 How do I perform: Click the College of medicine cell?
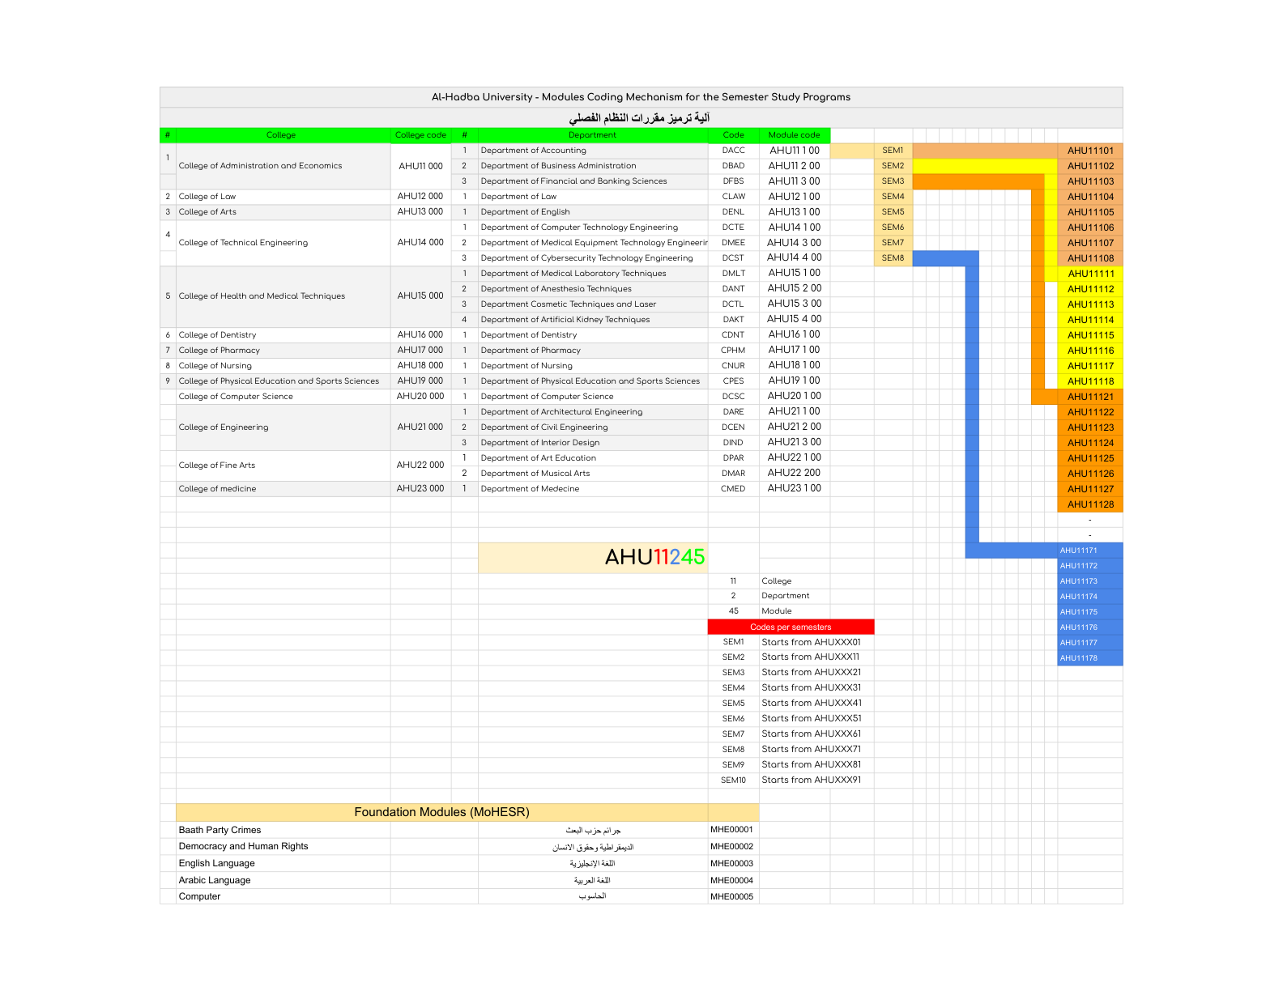[x=283, y=489]
